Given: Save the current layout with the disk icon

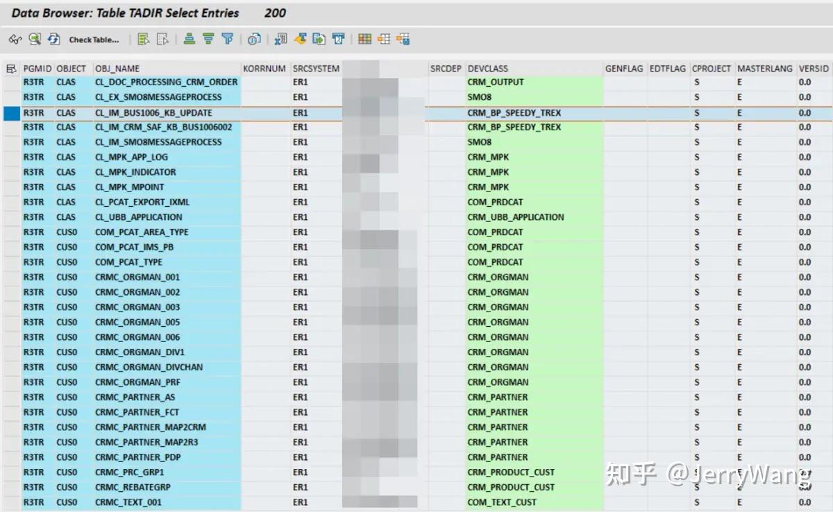Looking at the screenshot, I should (x=403, y=39).
